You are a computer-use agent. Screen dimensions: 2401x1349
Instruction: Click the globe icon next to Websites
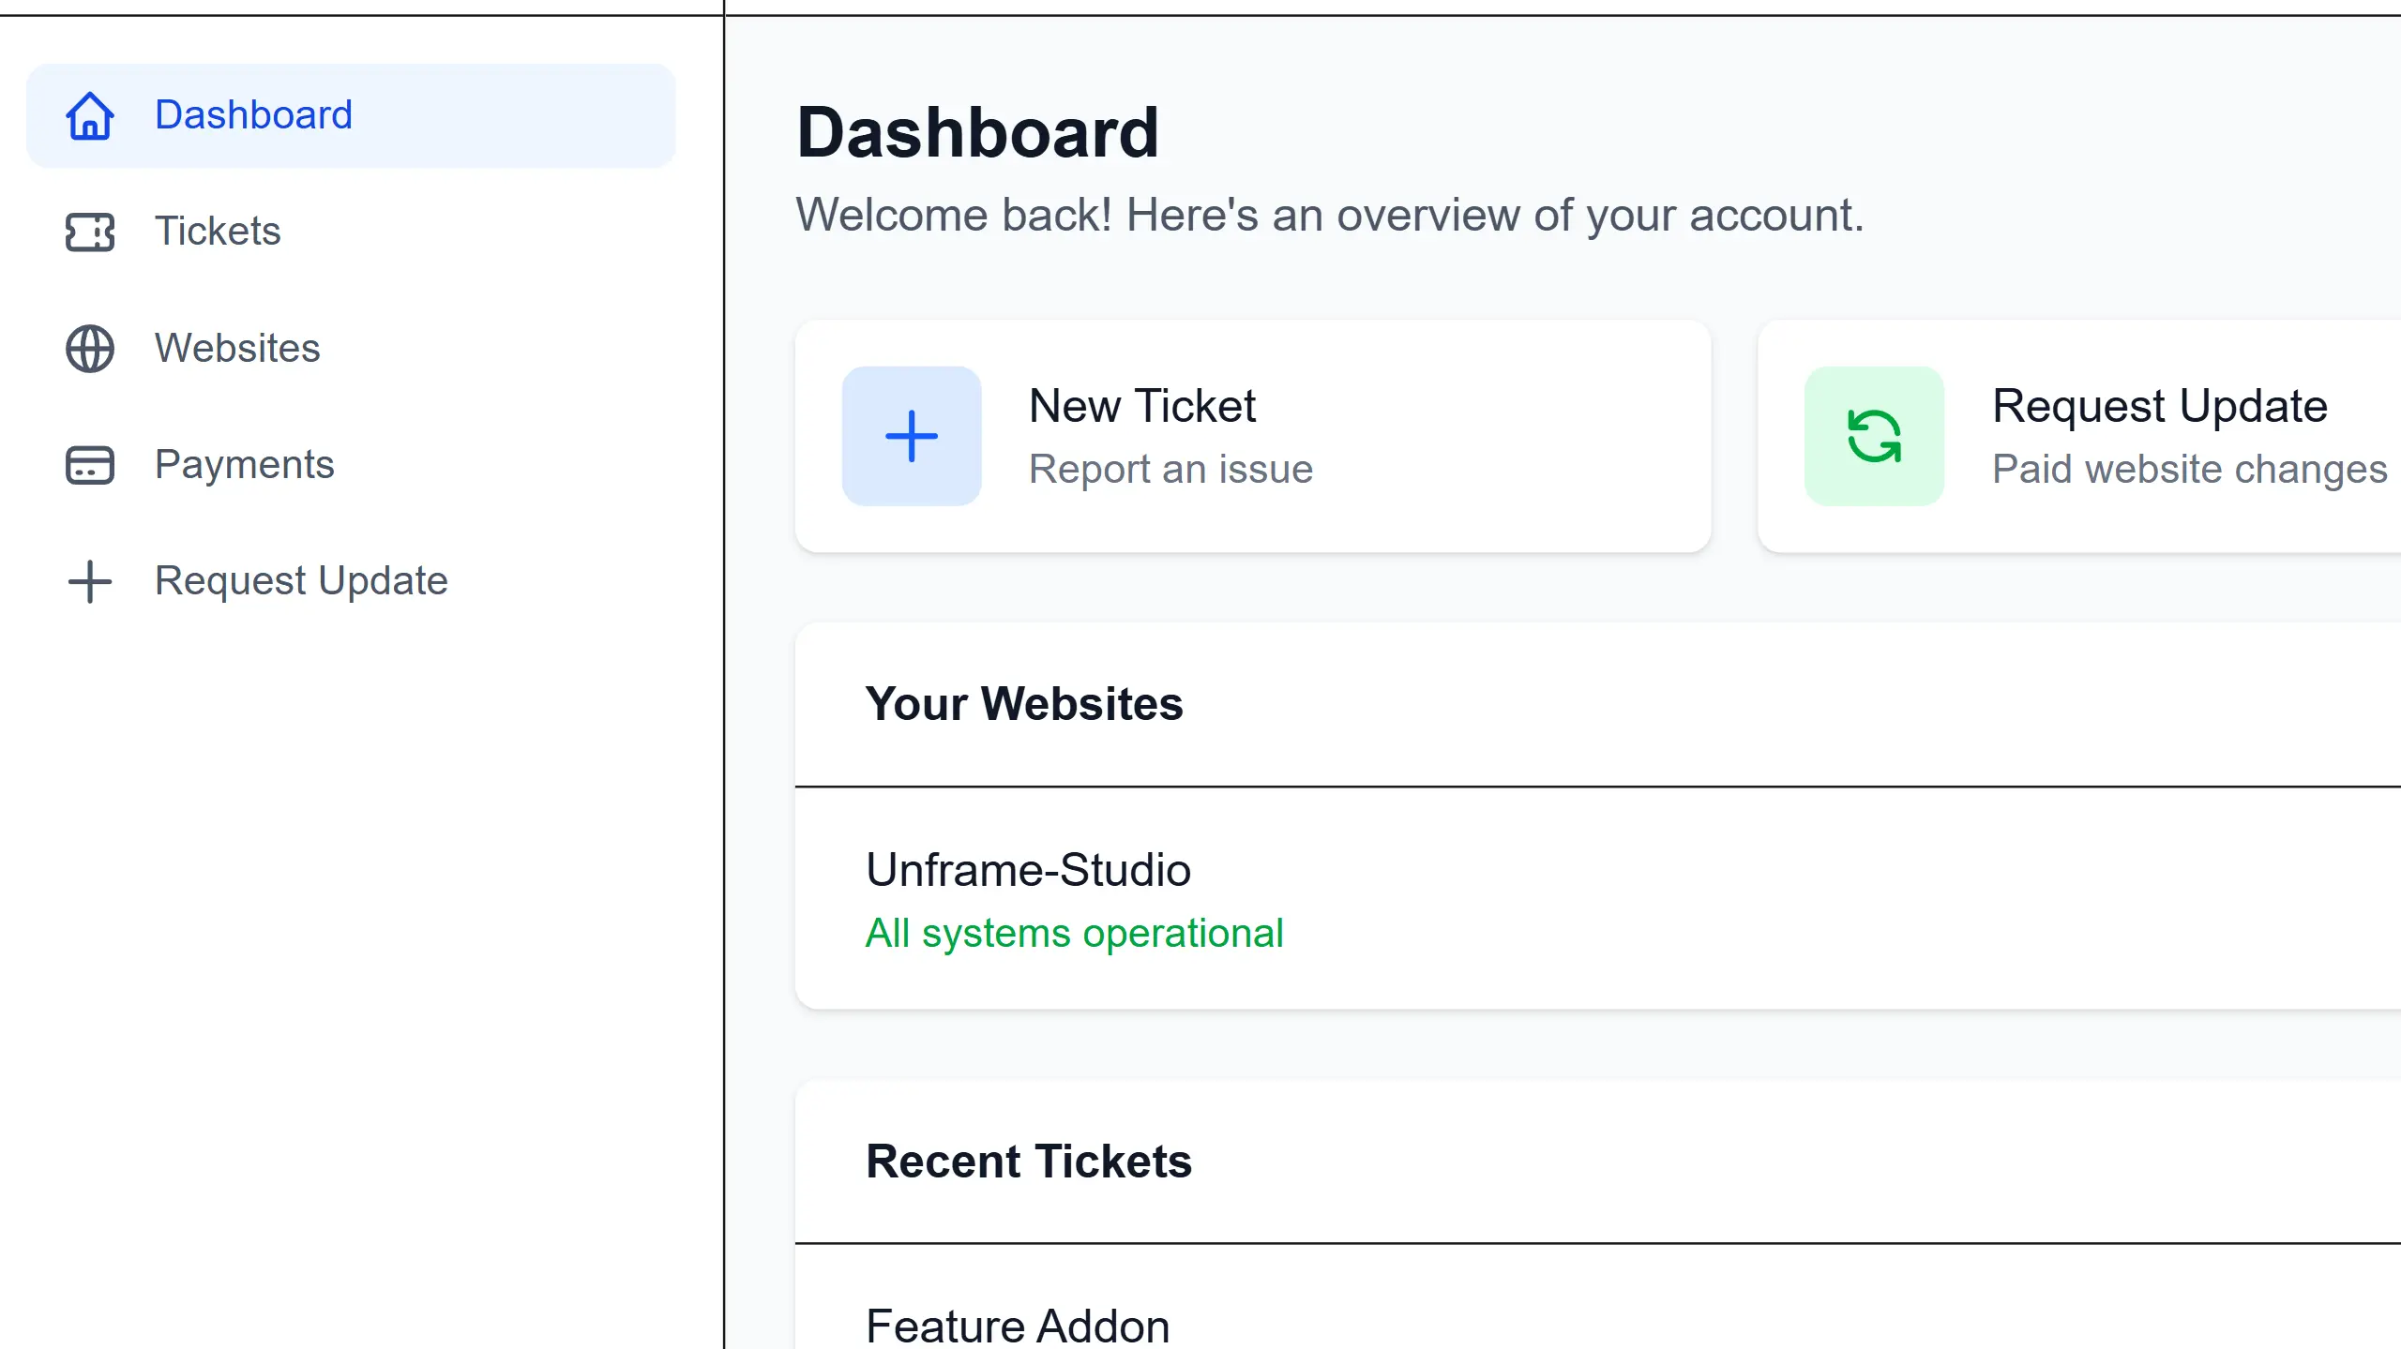(x=89, y=348)
